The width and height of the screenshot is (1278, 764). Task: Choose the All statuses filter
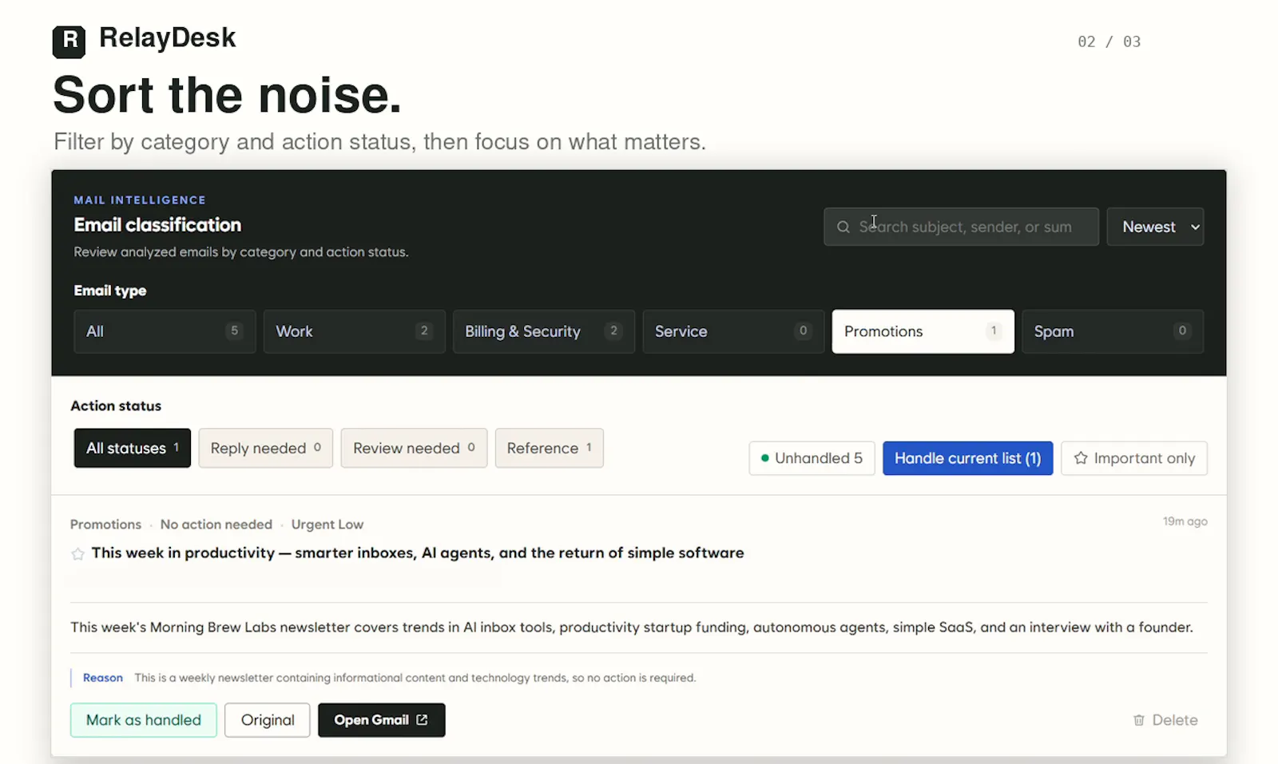click(x=133, y=448)
